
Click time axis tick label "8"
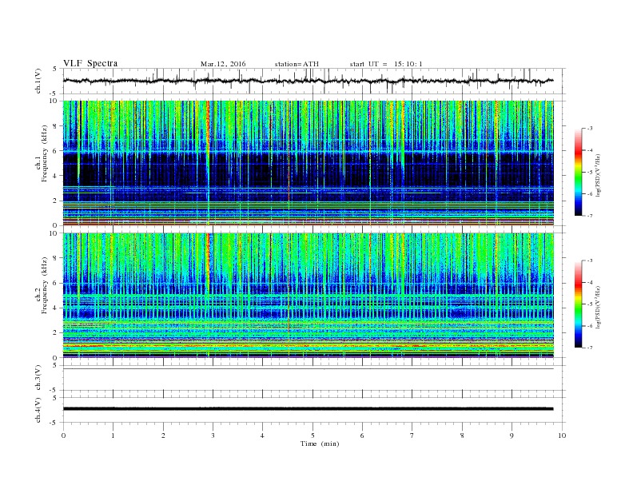(462, 435)
